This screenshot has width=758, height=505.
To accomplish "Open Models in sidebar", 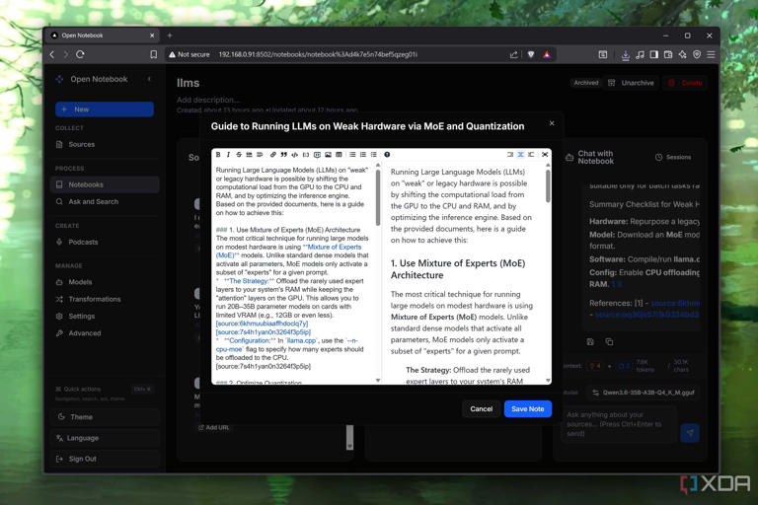I will (x=105, y=282).
